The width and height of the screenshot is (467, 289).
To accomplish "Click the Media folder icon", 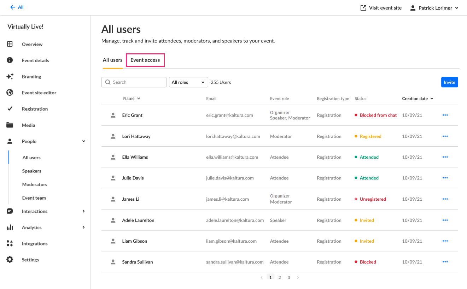I will (10, 125).
